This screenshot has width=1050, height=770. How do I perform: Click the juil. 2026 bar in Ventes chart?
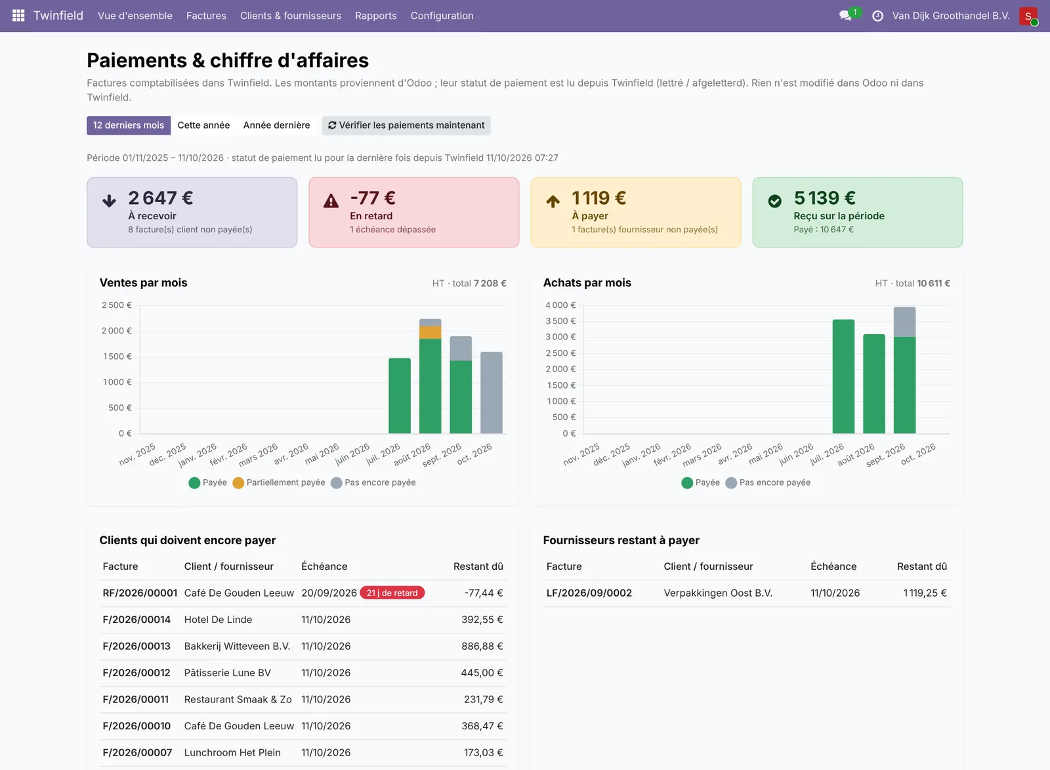click(x=400, y=396)
